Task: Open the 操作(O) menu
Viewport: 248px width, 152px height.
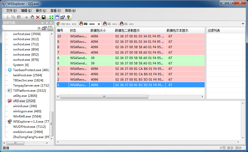Action: [x=41, y=11]
